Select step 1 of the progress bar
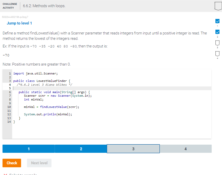Image resolution: width=222 pixels, height=175 pixels. [x=29, y=148]
